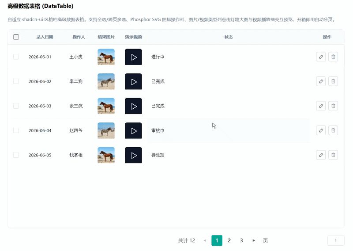
Task: Select page 1 in pagination
Action: 217,240
